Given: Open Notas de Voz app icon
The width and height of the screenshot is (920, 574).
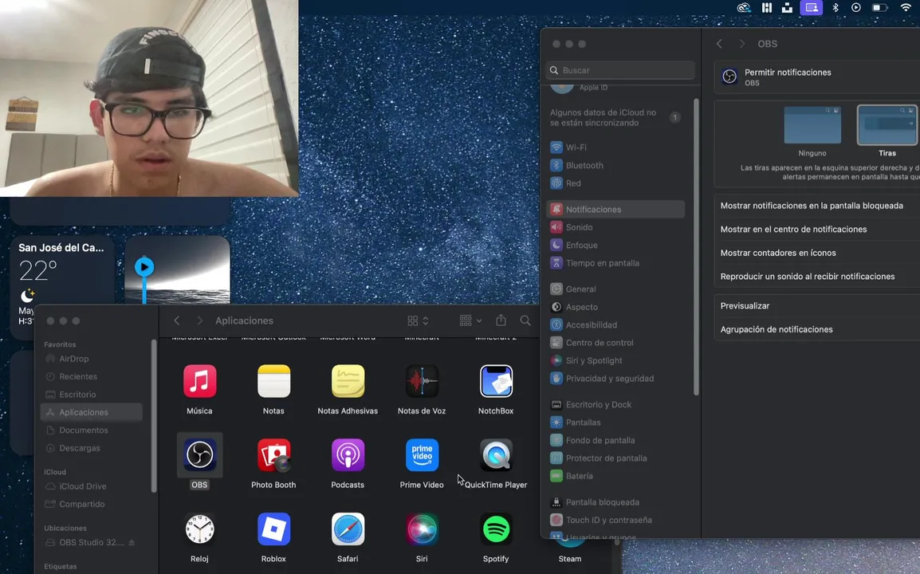Looking at the screenshot, I should (422, 382).
